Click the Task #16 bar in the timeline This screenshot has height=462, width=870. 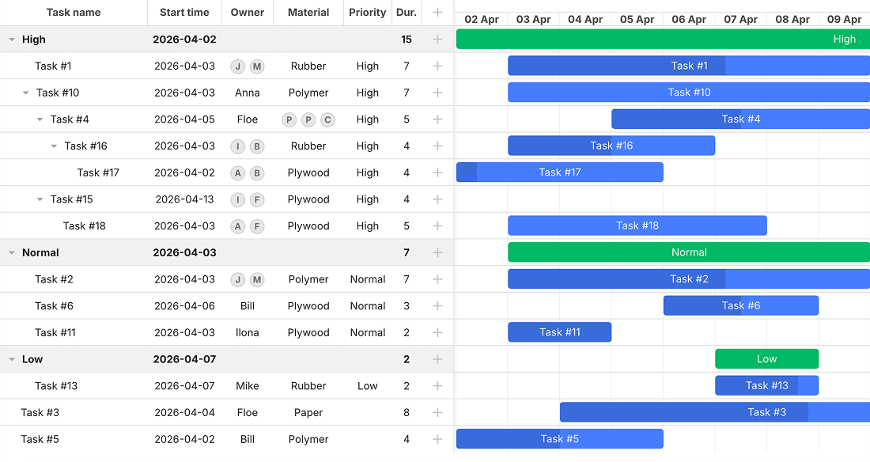[611, 146]
